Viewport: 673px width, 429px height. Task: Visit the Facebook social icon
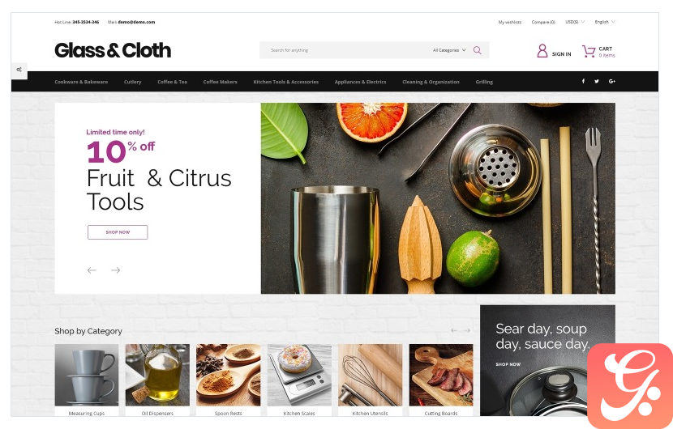click(583, 82)
